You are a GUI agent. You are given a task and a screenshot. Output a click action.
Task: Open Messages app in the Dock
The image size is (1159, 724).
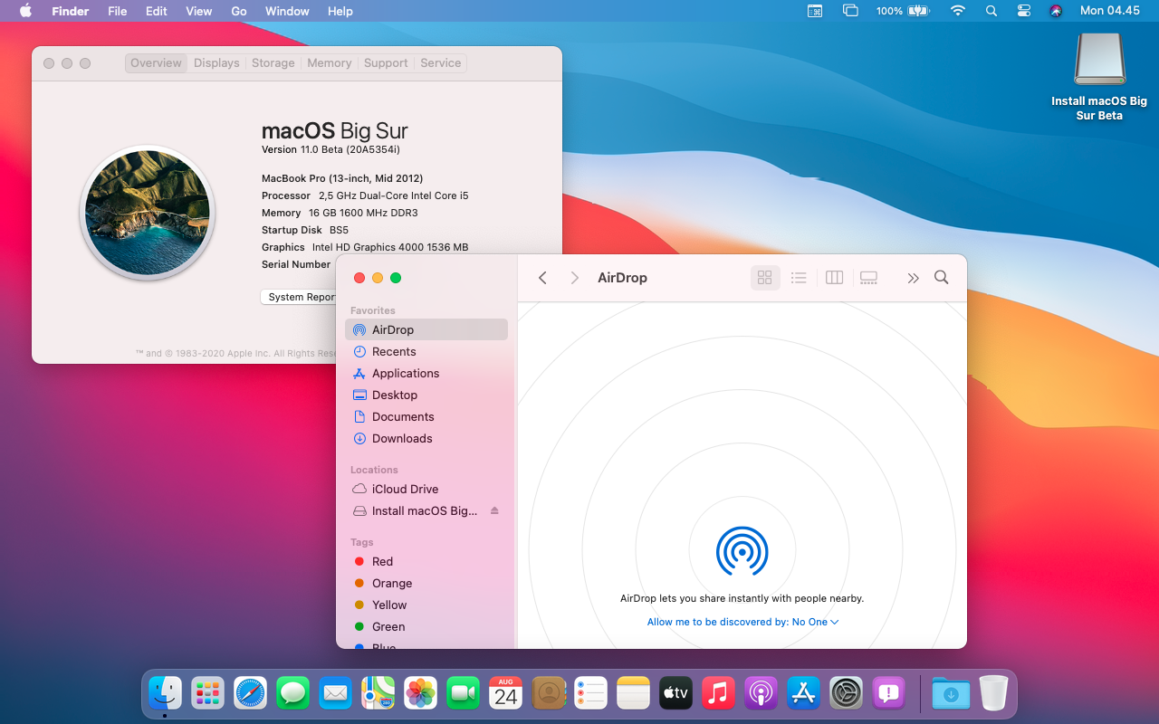293,693
